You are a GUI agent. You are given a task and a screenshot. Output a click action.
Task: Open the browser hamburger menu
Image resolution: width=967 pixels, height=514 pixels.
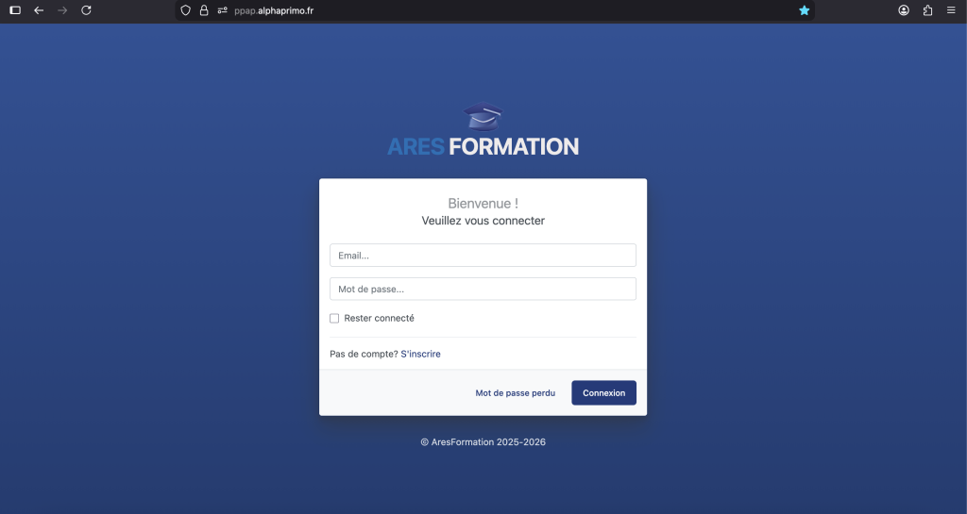[951, 10]
